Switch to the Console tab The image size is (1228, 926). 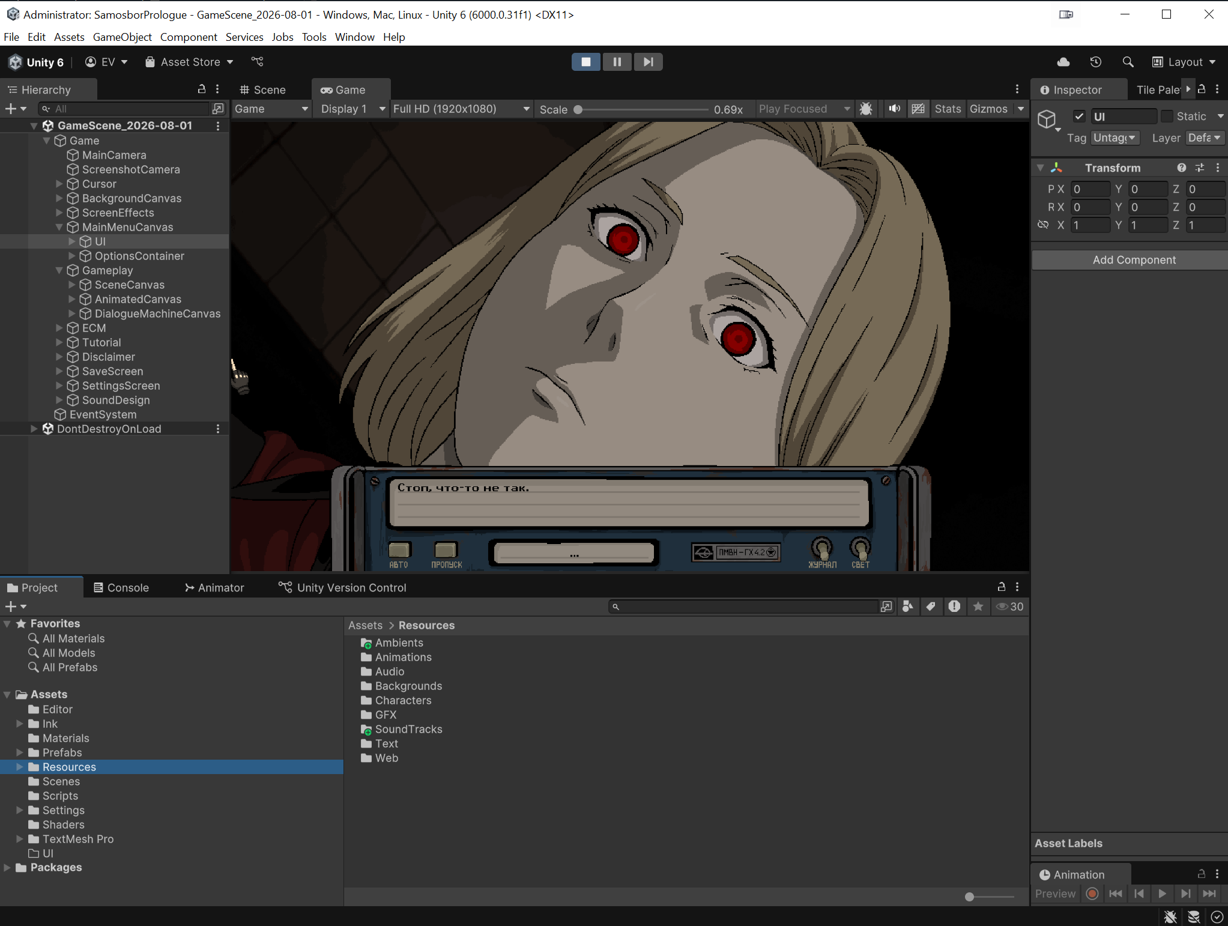pyautogui.click(x=121, y=587)
